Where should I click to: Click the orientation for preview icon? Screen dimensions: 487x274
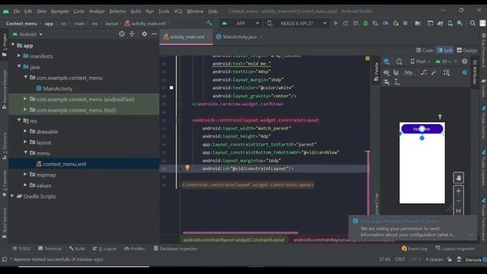399,61
